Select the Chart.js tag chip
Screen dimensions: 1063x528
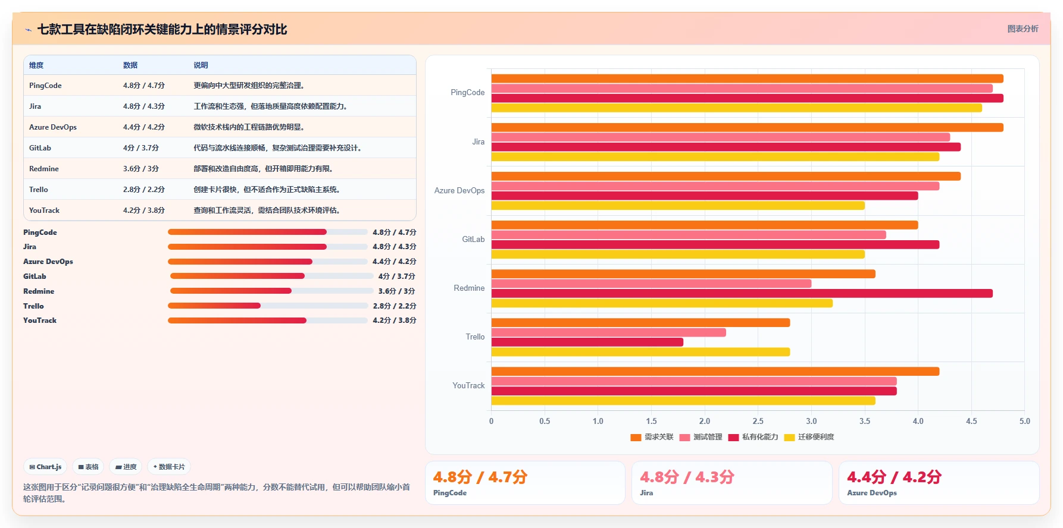(46, 467)
